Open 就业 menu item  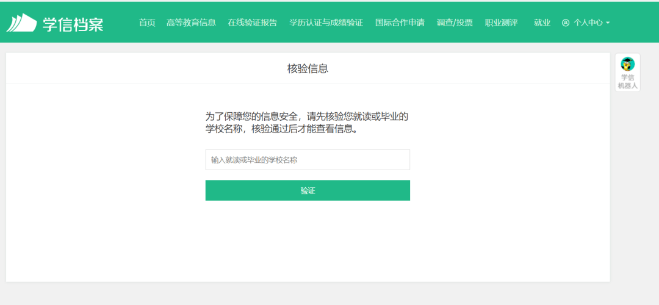coord(542,23)
